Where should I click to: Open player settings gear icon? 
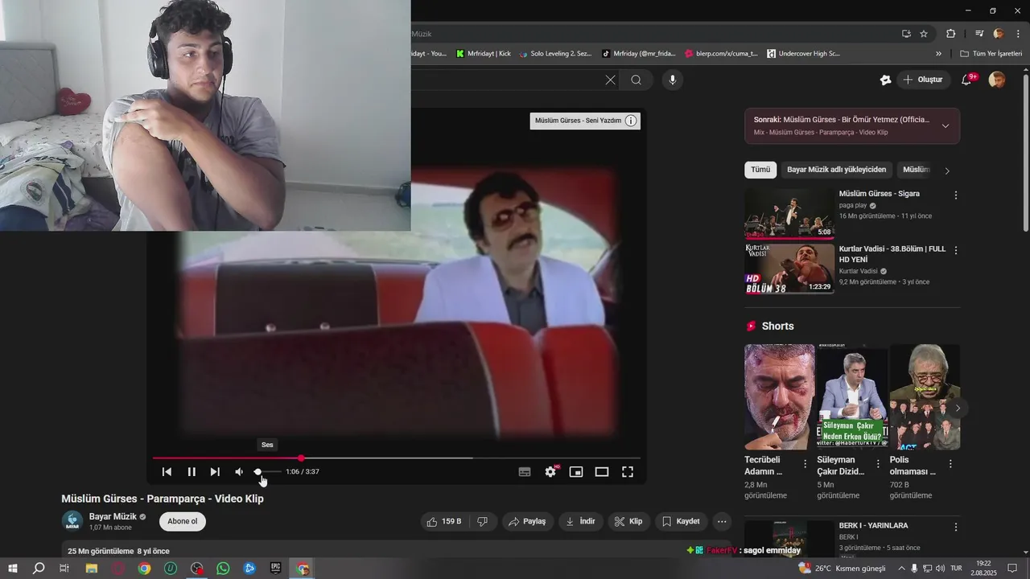click(x=550, y=472)
